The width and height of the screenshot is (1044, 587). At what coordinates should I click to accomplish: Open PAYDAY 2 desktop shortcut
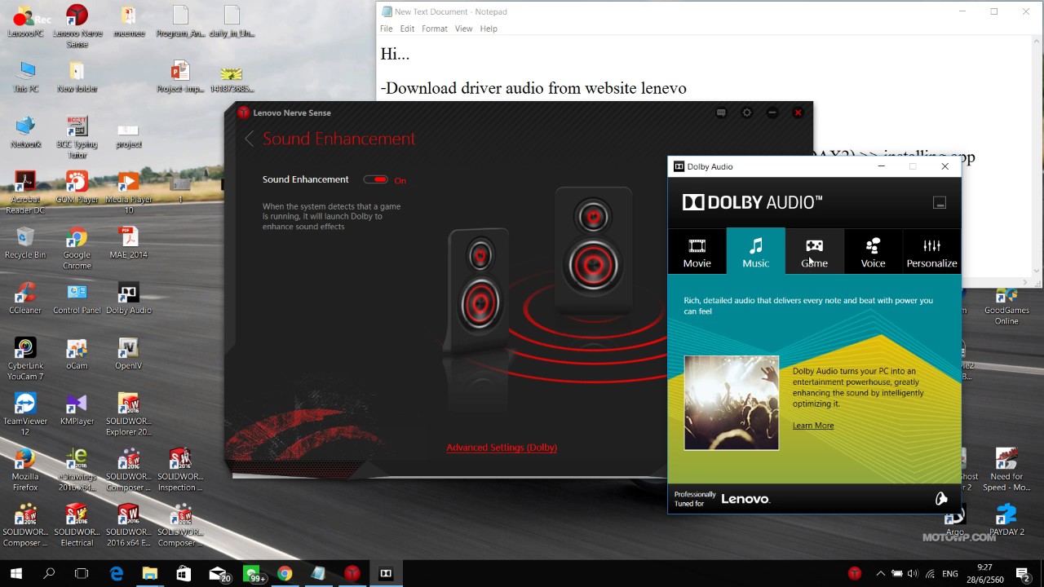click(x=1006, y=520)
